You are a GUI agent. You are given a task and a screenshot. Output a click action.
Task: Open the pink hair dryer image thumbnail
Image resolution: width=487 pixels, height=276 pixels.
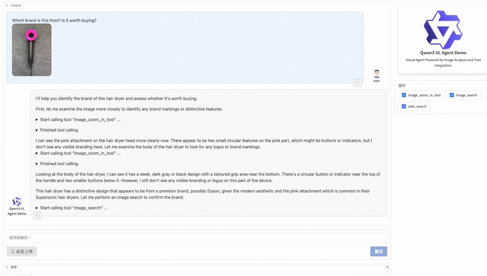coord(32,50)
